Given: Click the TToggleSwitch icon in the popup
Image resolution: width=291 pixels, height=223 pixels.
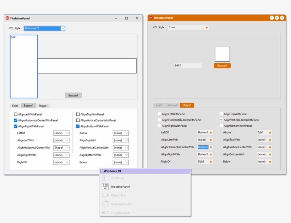Looking at the screenshot, I should 105,212.
